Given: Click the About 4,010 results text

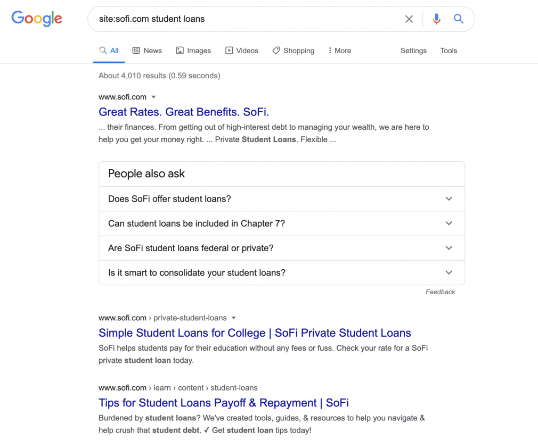Looking at the screenshot, I should coord(160,76).
